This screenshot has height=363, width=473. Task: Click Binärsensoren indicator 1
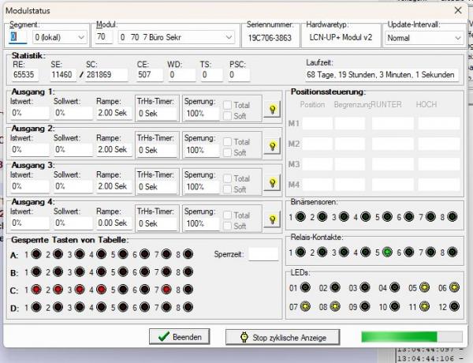coord(300,217)
